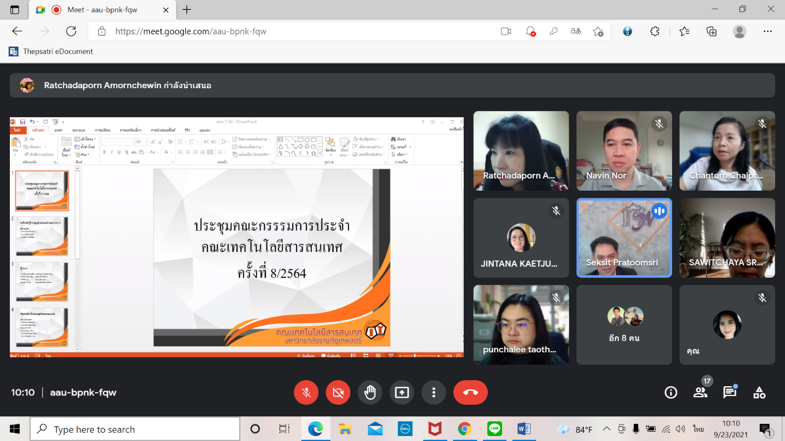Turn on the camera in Meet
The image size is (785, 441).
338,392
